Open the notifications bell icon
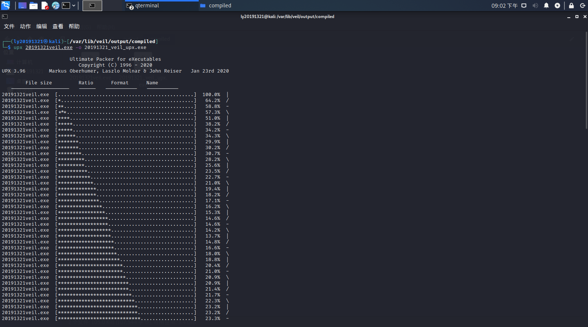This screenshot has height=327, width=588. (546, 6)
